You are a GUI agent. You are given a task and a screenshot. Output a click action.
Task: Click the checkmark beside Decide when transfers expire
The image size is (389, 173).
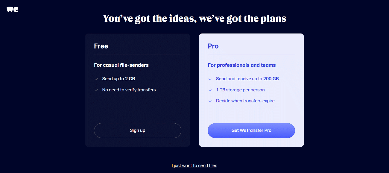pos(210,101)
